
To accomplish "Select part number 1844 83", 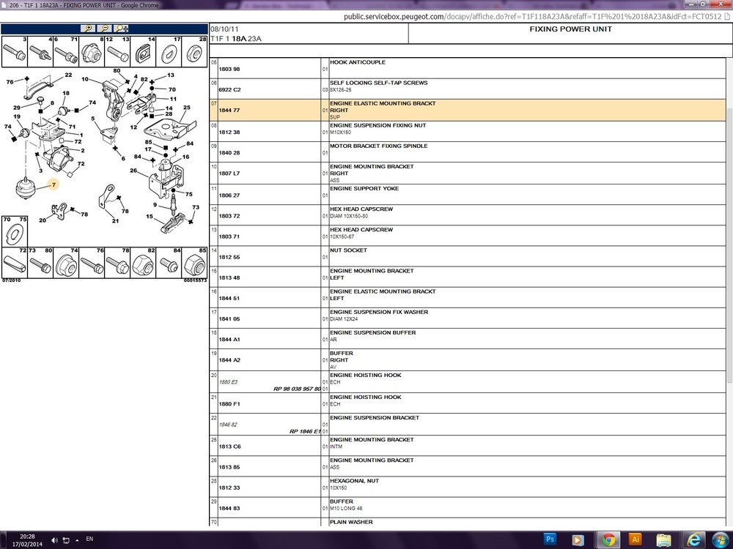I will (229, 509).
